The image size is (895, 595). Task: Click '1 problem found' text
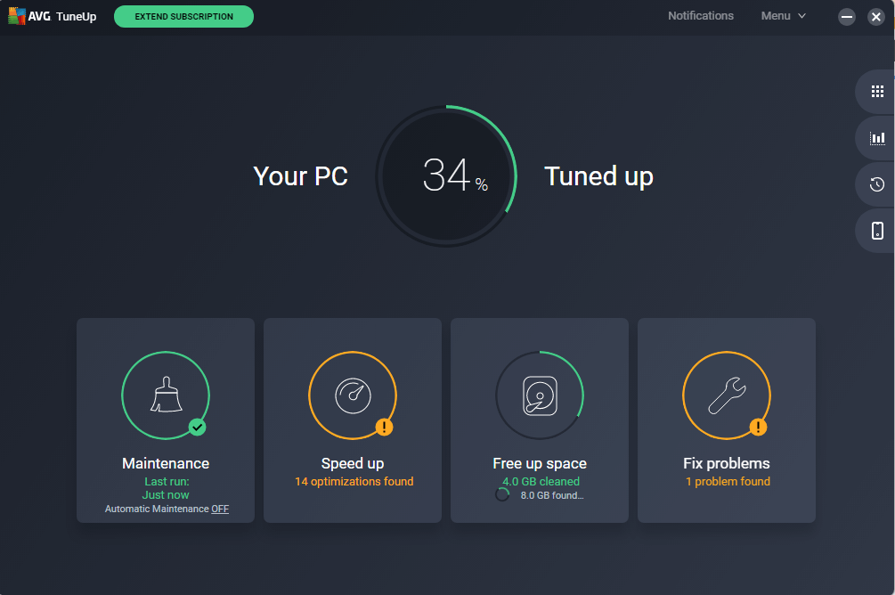pyautogui.click(x=728, y=481)
